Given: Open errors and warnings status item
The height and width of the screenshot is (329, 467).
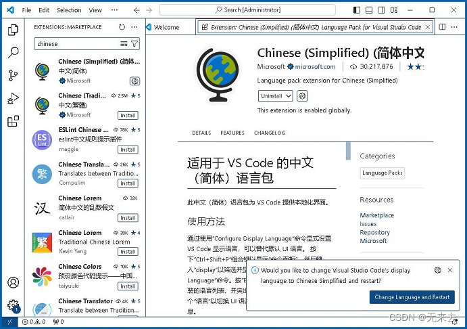Looking at the screenshot, I should pos(34,322).
